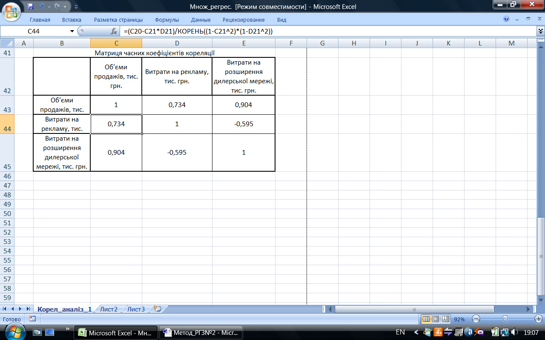Undo the last action

coord(41,6)
